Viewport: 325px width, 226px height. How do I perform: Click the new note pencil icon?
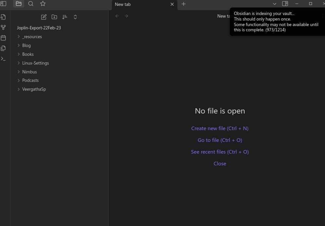[x=44, y=17]
